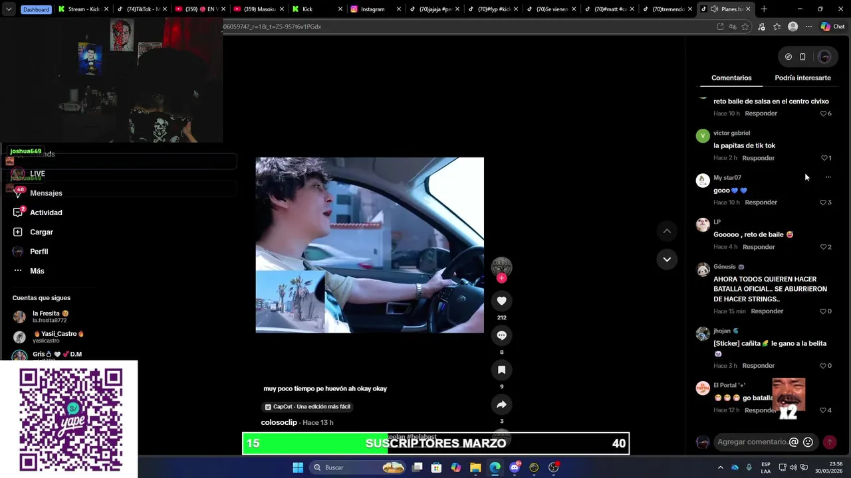Switch to the Instagram browser tab

click(375, 9)
